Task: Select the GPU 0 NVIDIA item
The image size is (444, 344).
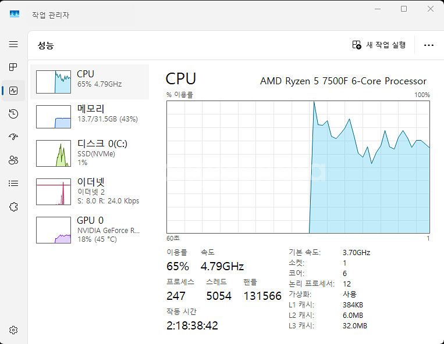Action: pos(90,230)
